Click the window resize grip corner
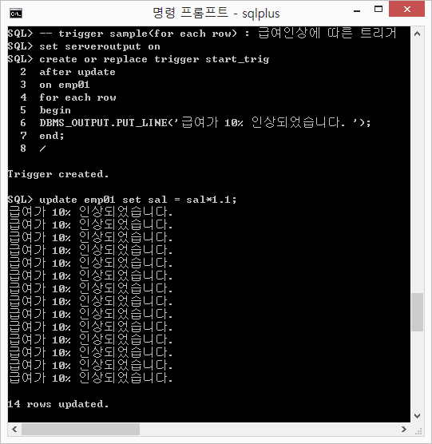This screenshot has width=432, height=444. 418,431
